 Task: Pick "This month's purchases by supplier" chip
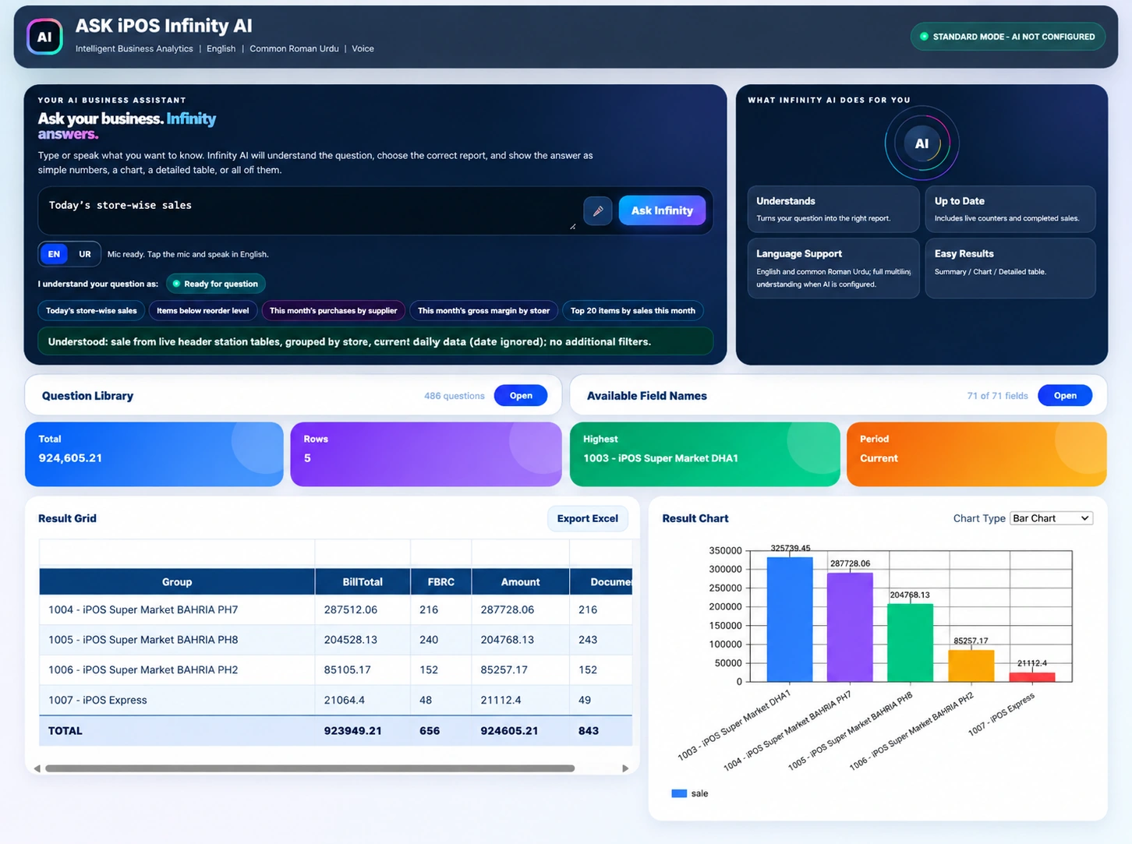(x=334, y=311)
